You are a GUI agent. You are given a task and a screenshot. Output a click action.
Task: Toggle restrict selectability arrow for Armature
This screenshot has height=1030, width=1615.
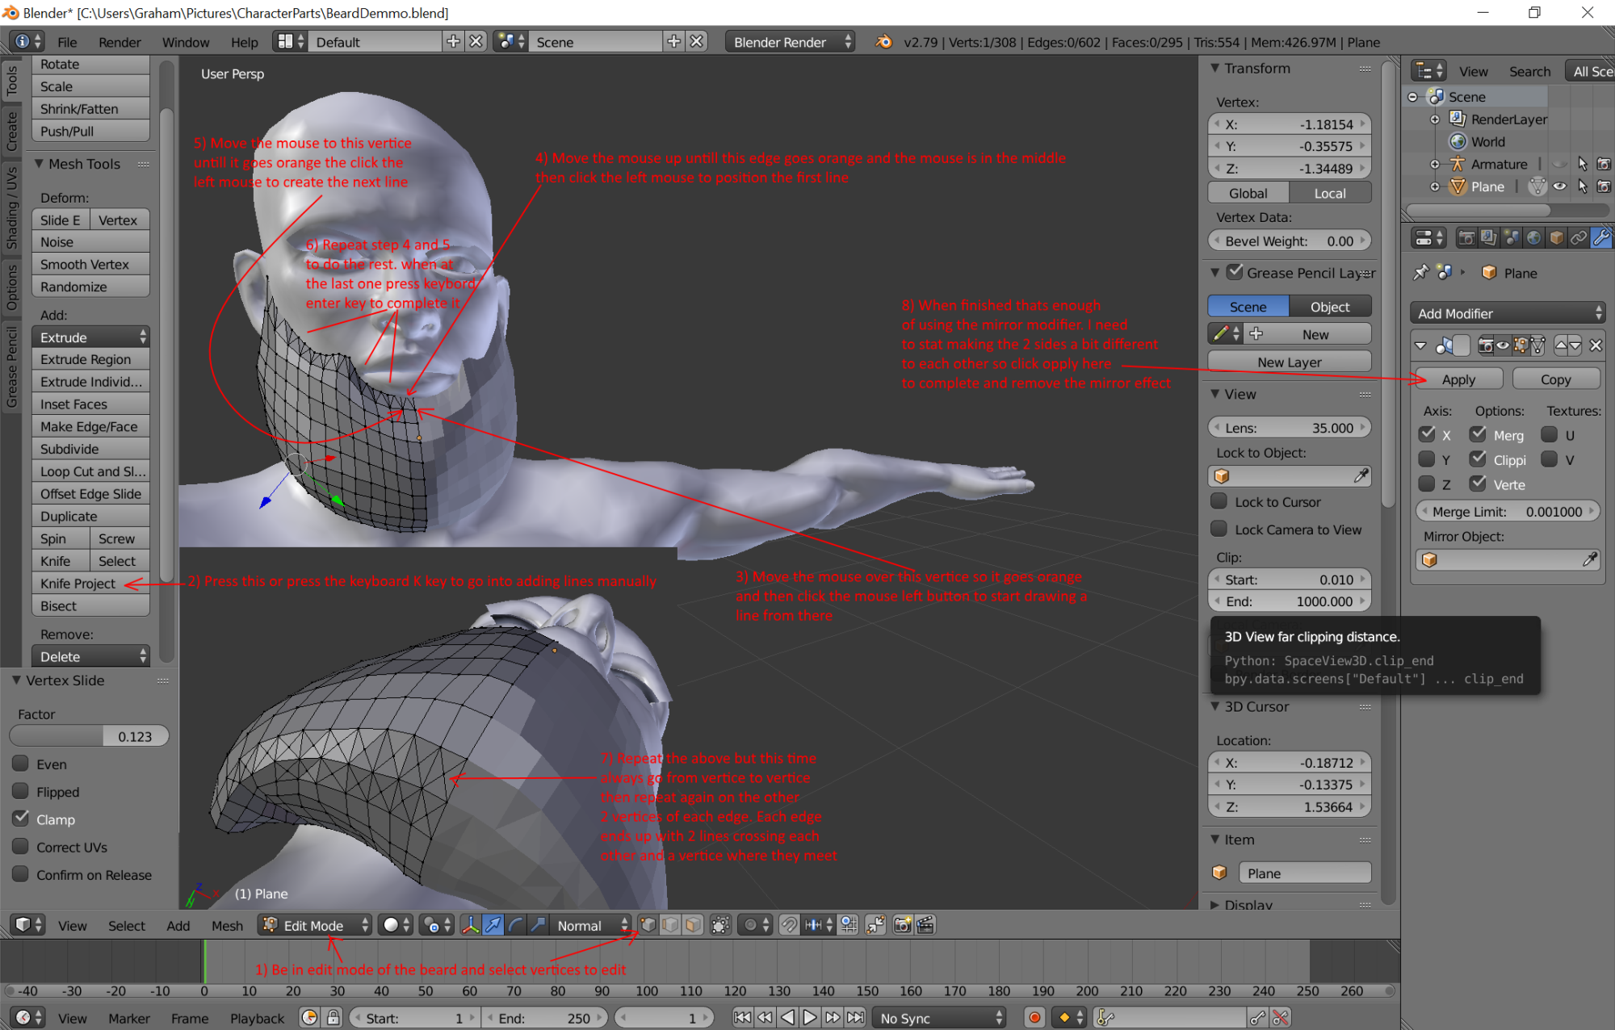coord(1583,164)
